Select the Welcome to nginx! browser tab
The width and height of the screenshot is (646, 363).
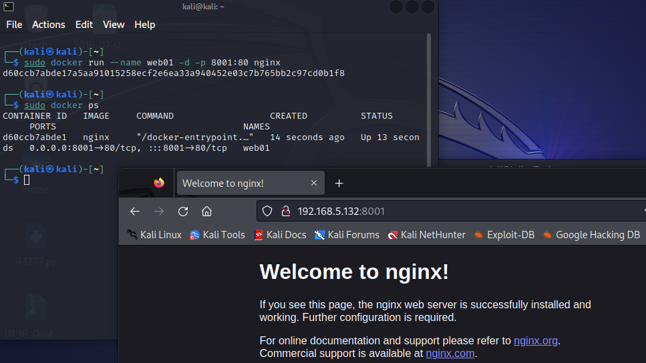(251, 183)
